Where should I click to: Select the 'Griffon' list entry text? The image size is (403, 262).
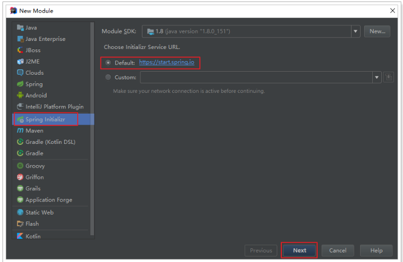35,177
